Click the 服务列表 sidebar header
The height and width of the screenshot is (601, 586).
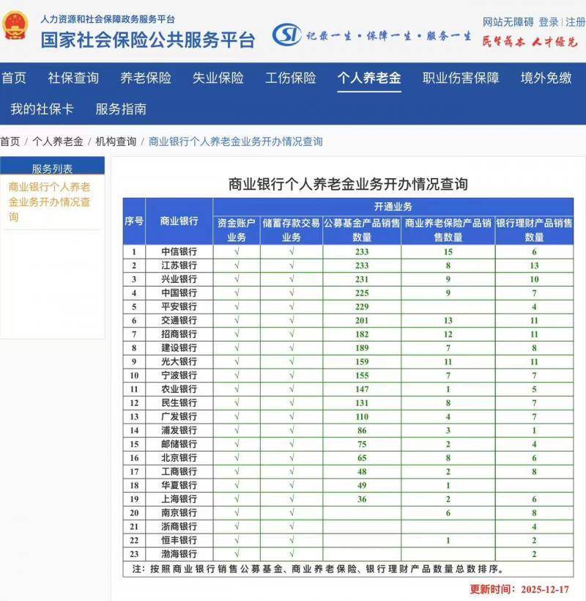[x=52, y=169]
